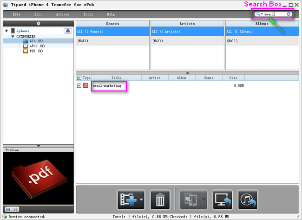The width and height of the screenshot is (302, 220).
Task: Select All (1 Artists) row
Action: point(187,32)
